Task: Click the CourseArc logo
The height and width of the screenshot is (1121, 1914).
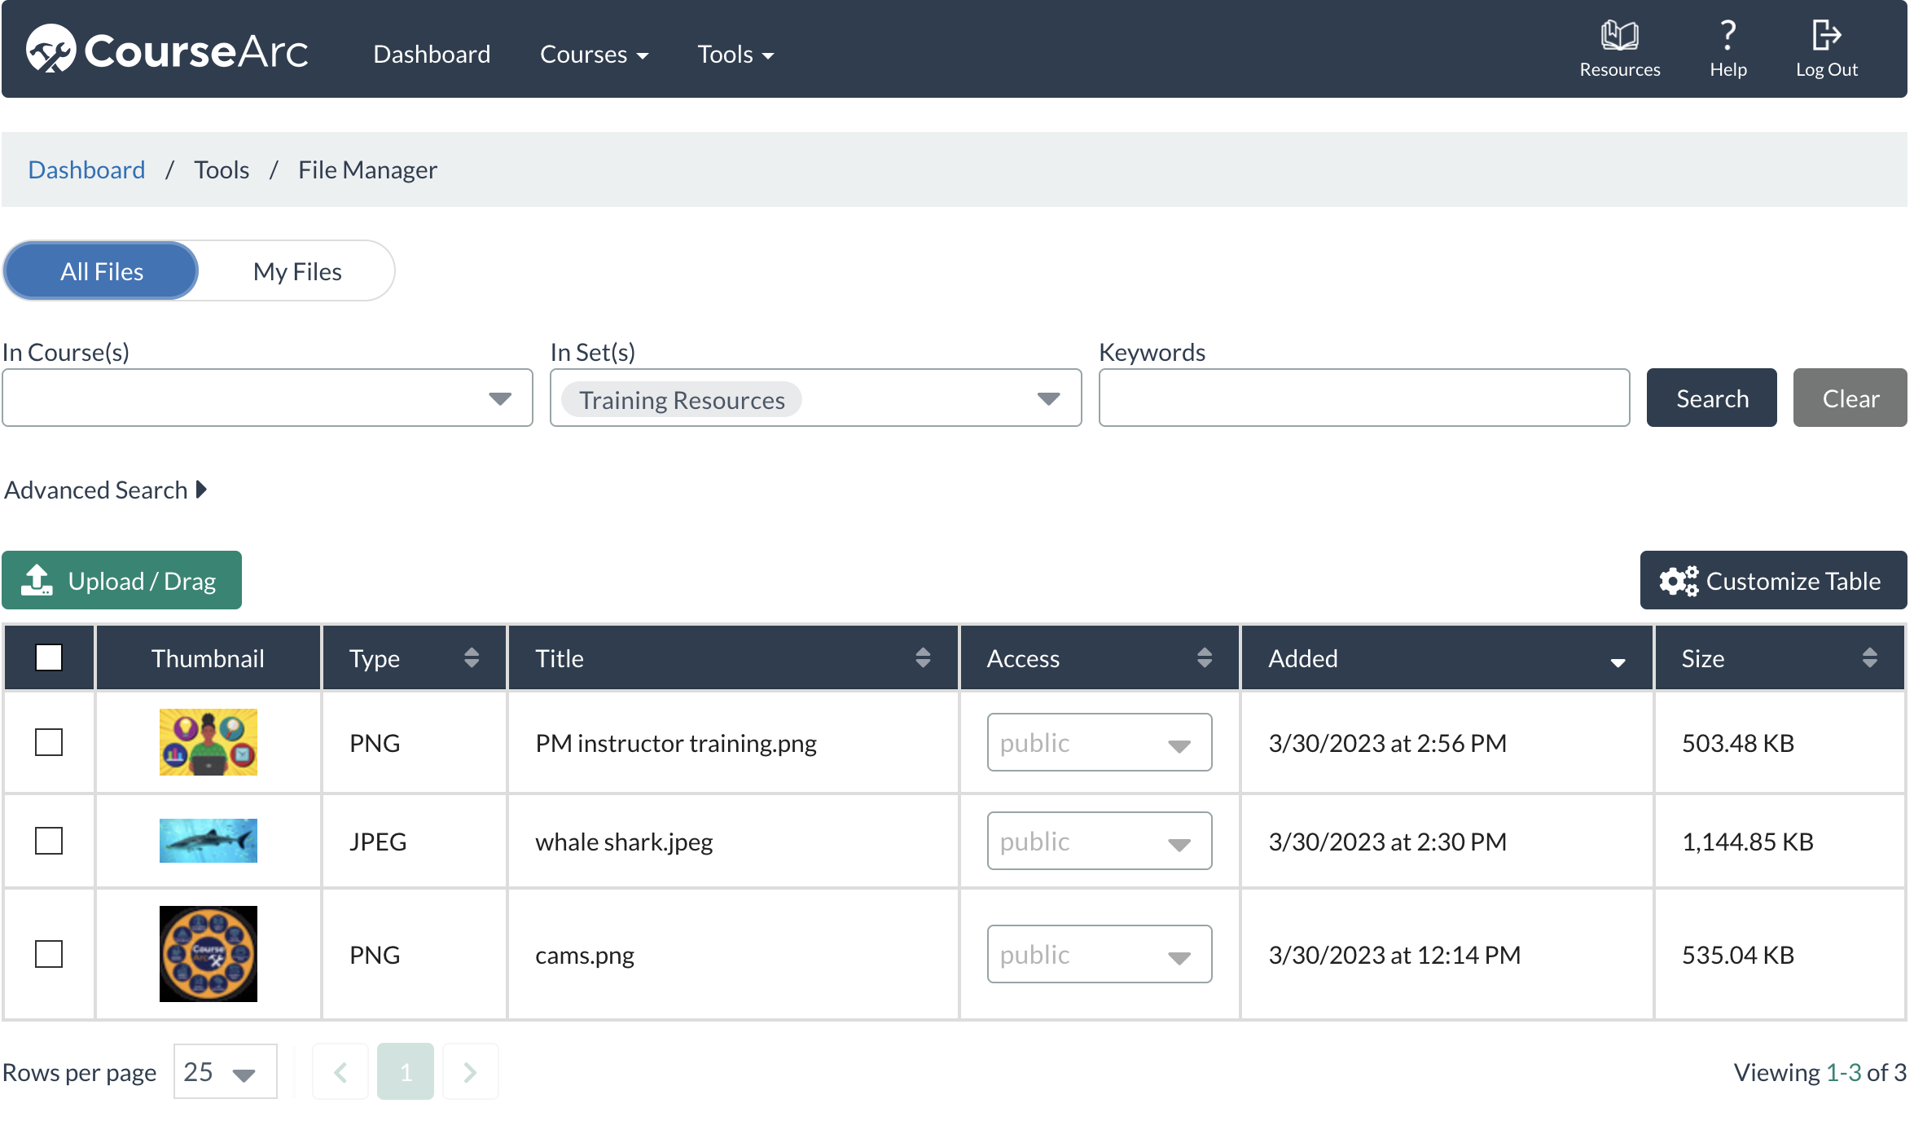Action: [x=168, y=51]
